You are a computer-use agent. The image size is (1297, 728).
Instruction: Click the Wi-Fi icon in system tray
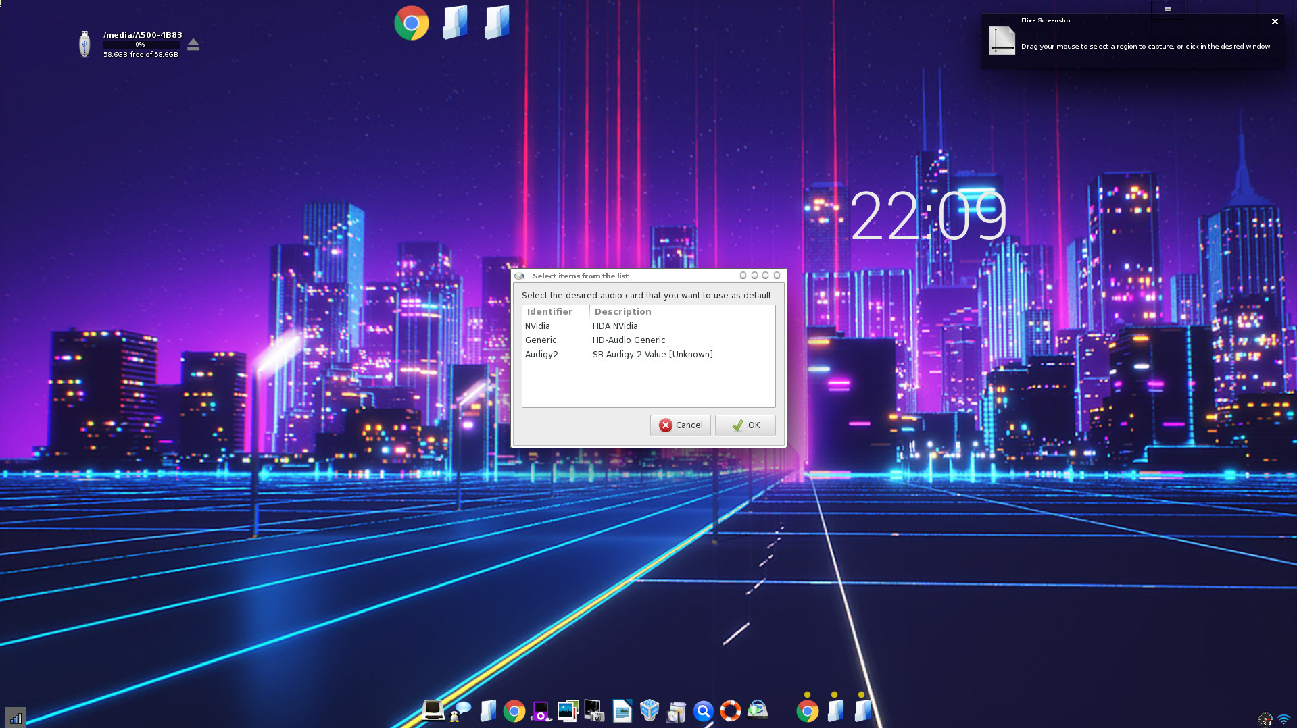point(1283,719)
